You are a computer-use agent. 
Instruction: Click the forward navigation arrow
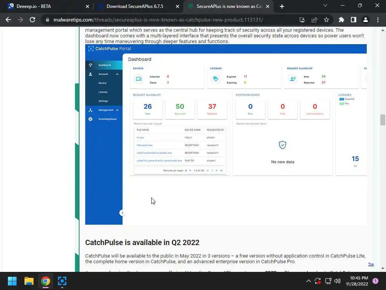pyautogui.click(x=20, y=20)
